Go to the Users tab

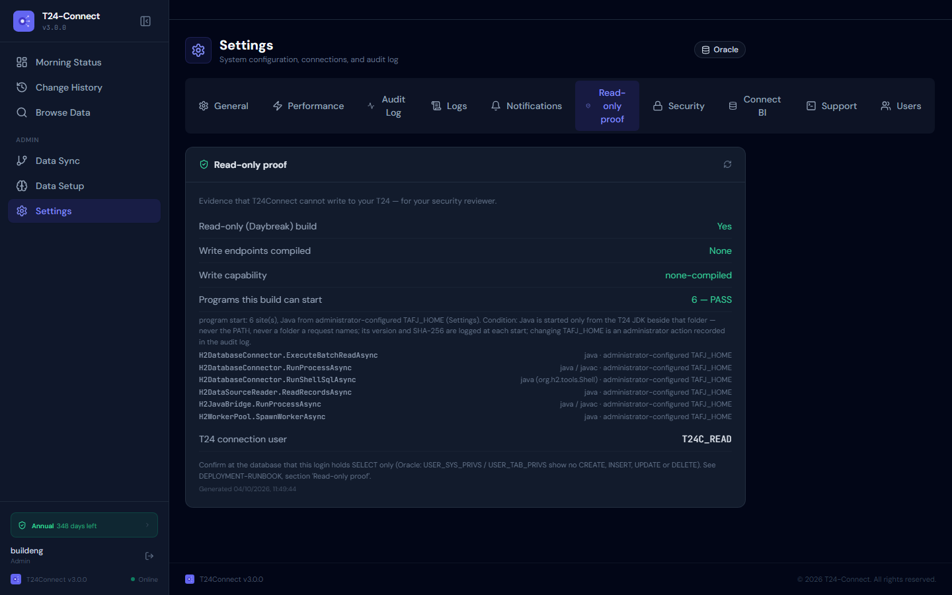901,106
